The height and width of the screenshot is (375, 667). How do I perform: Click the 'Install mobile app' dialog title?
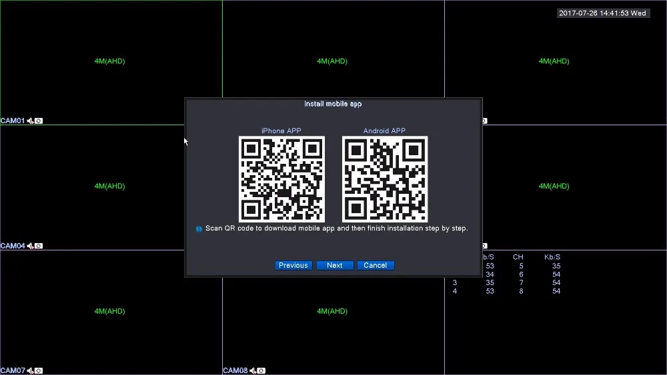tap(333, 104)
